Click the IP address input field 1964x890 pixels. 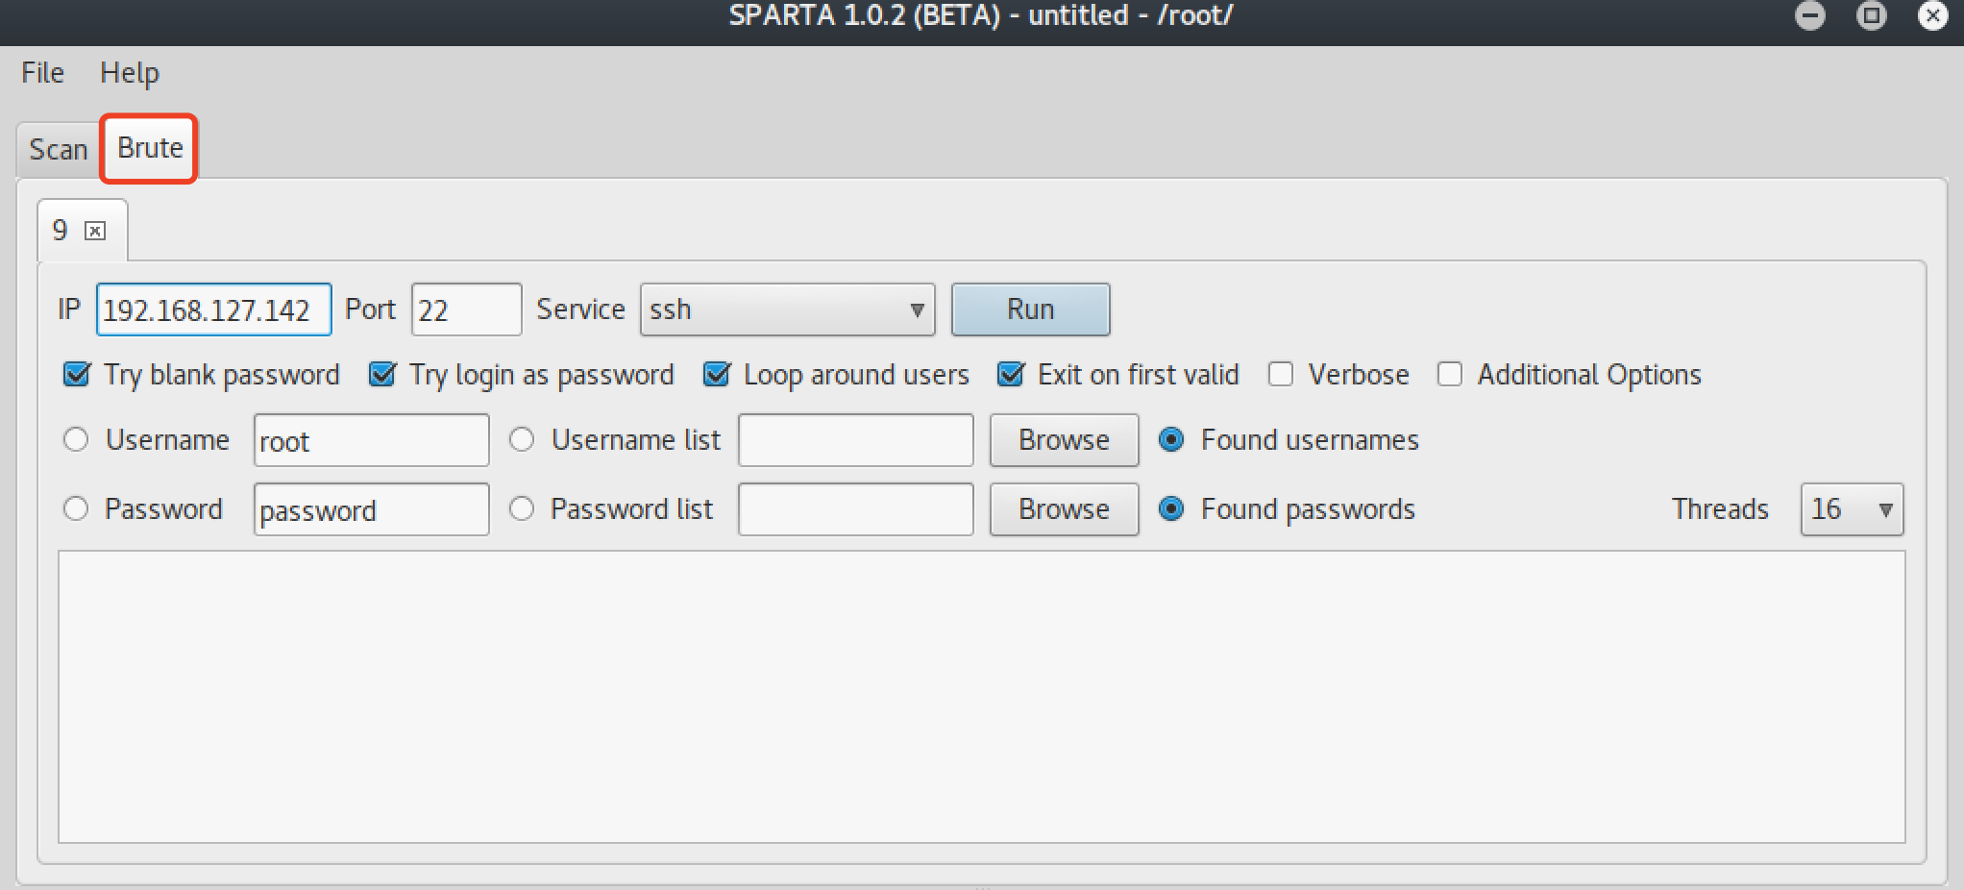(213, 309)
